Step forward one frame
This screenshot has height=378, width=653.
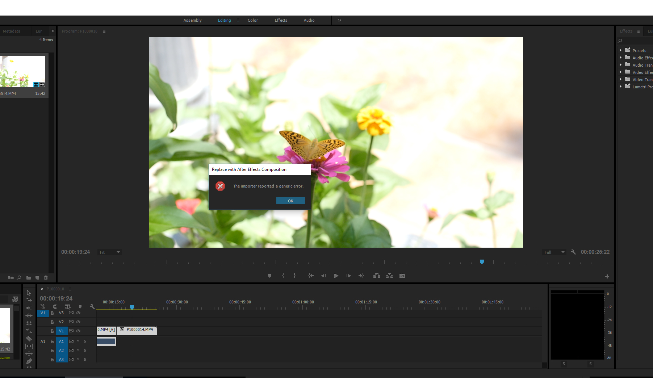pyautogui.click(x=348, y=276)
